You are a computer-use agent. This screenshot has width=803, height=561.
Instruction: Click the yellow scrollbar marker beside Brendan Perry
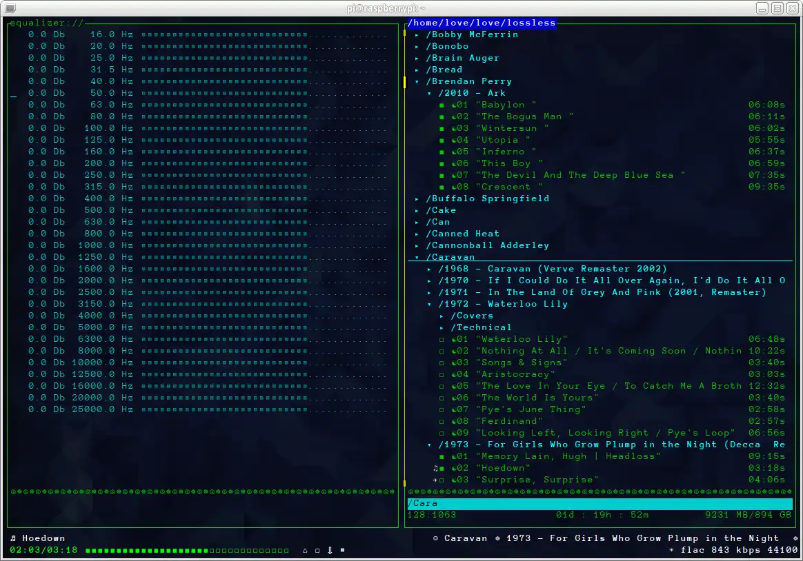point(404,82)
